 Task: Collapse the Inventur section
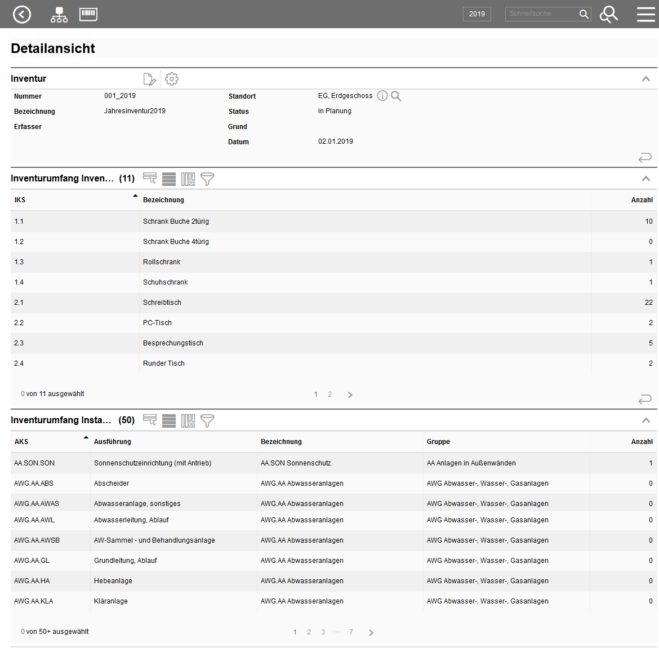(x=646, y=79)
